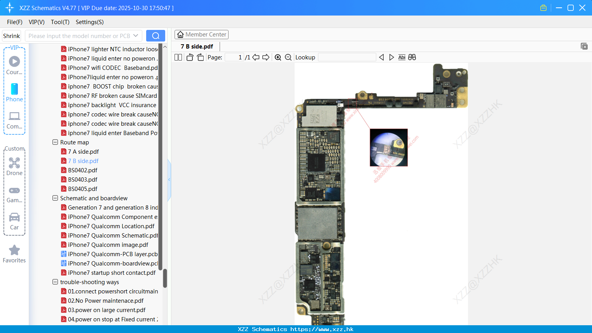The height and width of the screenshot is (333, 592).
Task: Collapse the Route map tree node
Action: 55,142
